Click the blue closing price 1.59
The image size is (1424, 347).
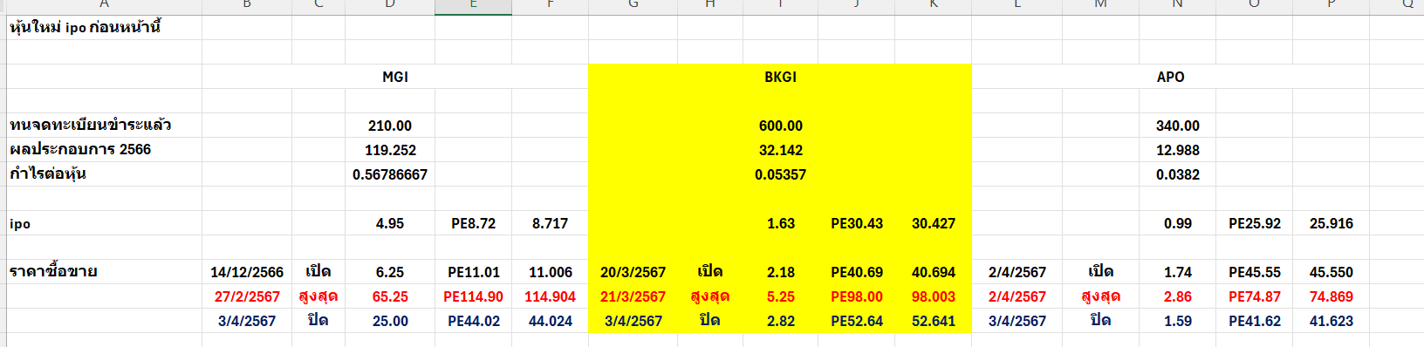tap(1177, 321)
